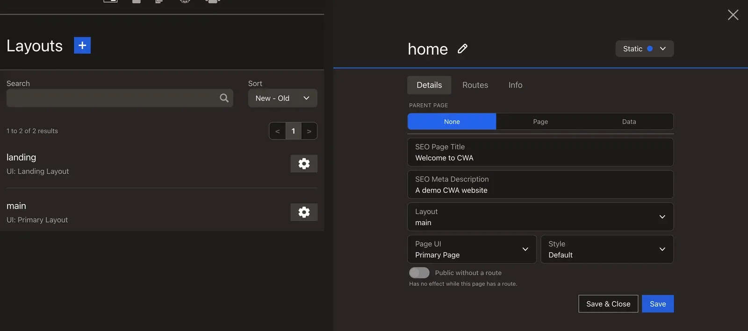Click the 'UI: Primary Layout' text

[37, 220]
